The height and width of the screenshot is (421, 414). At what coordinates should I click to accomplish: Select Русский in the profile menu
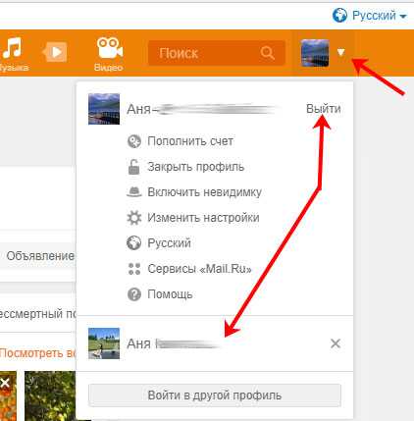169,243
